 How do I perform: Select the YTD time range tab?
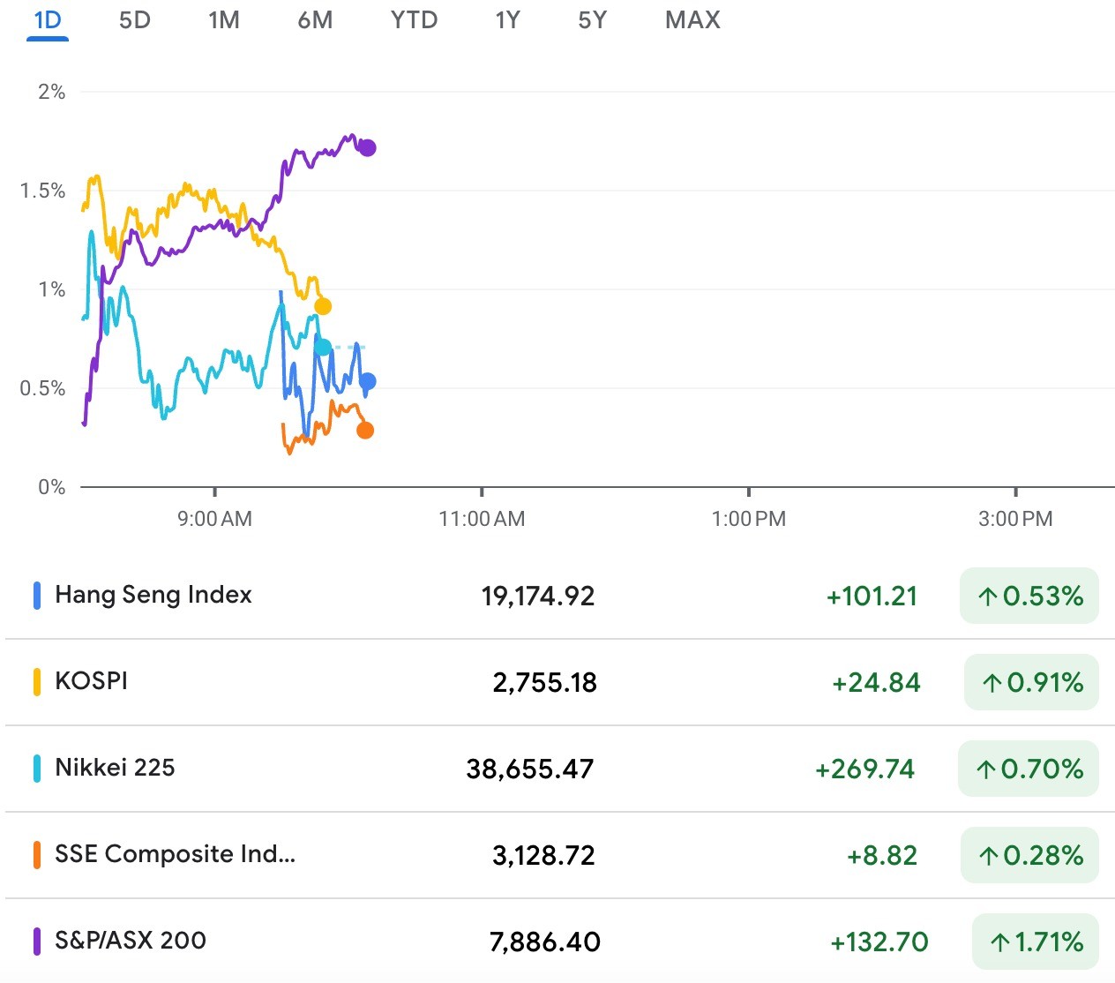[414, 19]
